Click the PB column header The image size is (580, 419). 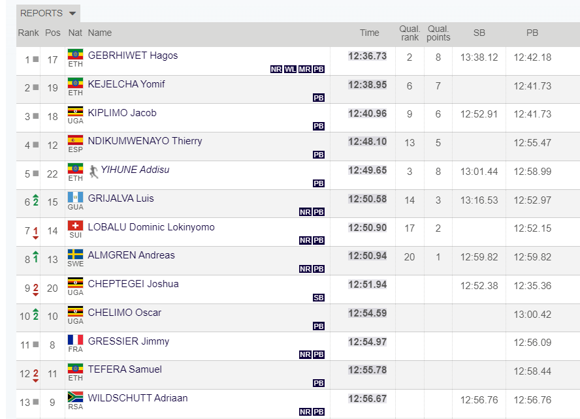[532, 33]
